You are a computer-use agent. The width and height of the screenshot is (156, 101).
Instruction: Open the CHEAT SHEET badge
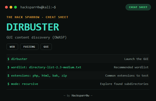(138, 7)
